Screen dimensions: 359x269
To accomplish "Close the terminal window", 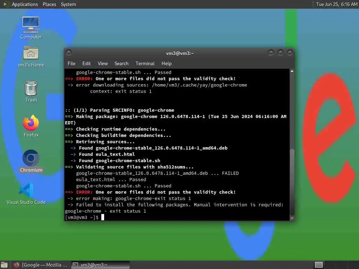I will (x=290, y=53).
